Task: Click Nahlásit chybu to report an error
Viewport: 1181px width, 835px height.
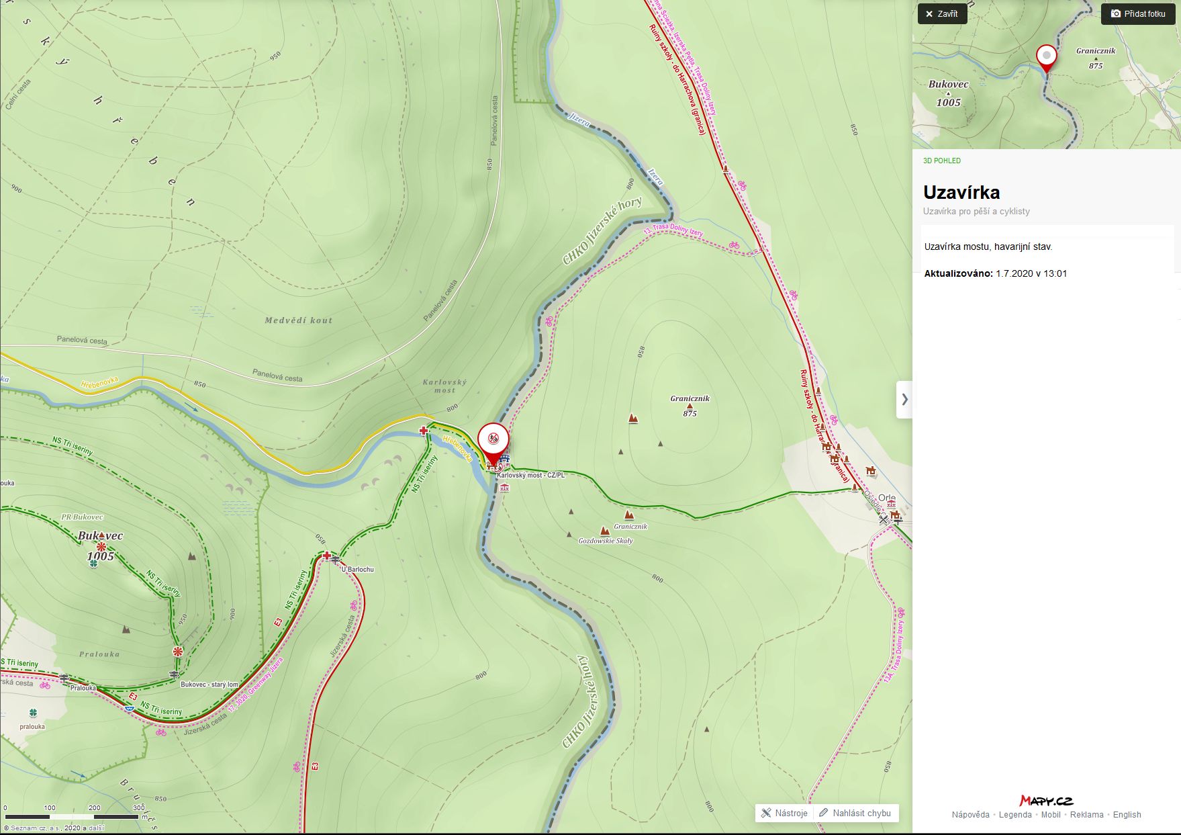Action: pyautogui.click(x=855, y=813)
